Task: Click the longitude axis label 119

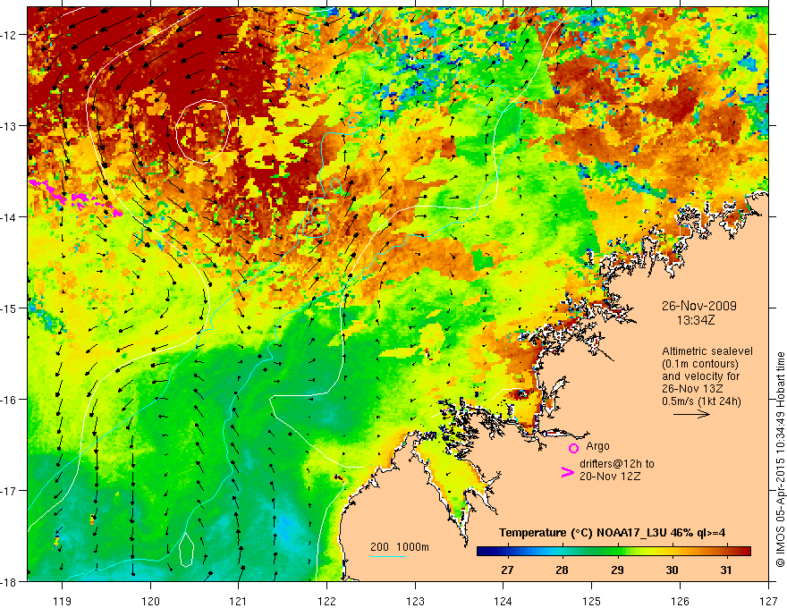Action: click(x=62, y=601)
